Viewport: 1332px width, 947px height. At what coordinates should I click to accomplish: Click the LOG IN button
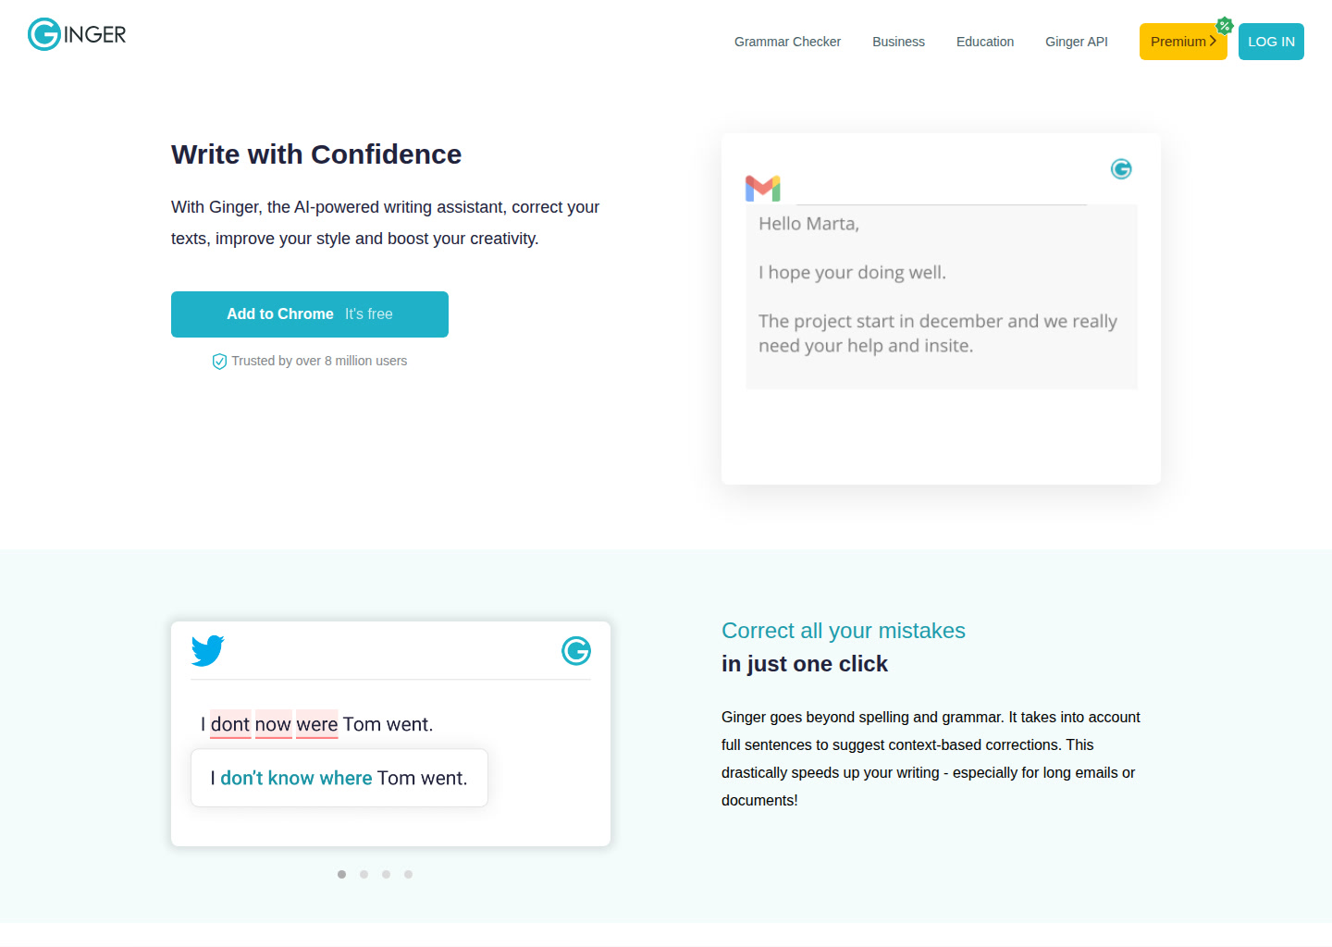1271,42
